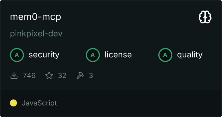Click the dashed divider line above JavaScript
This screenshot has height=117, width=222.
pos(111,89)
